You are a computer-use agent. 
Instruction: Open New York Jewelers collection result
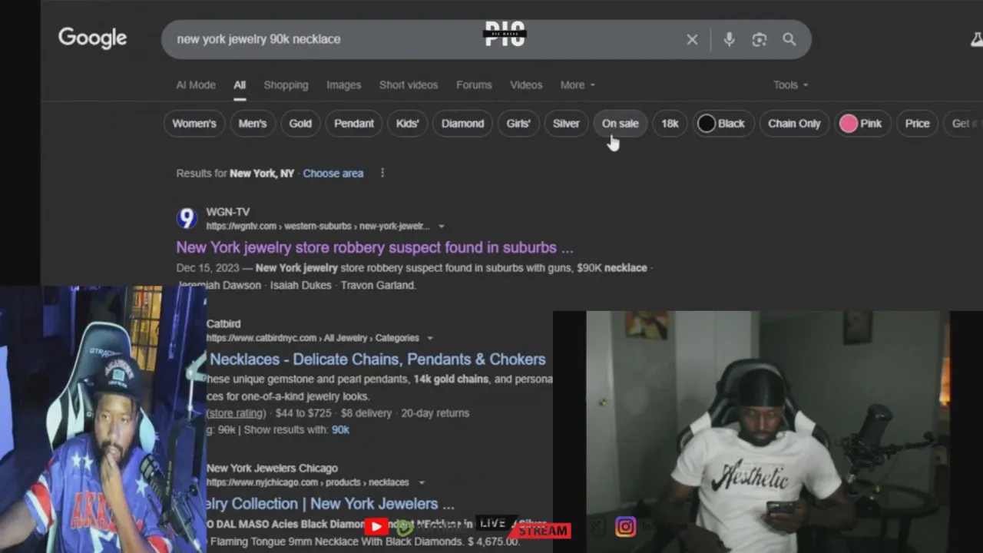click(x=330, y=504)
